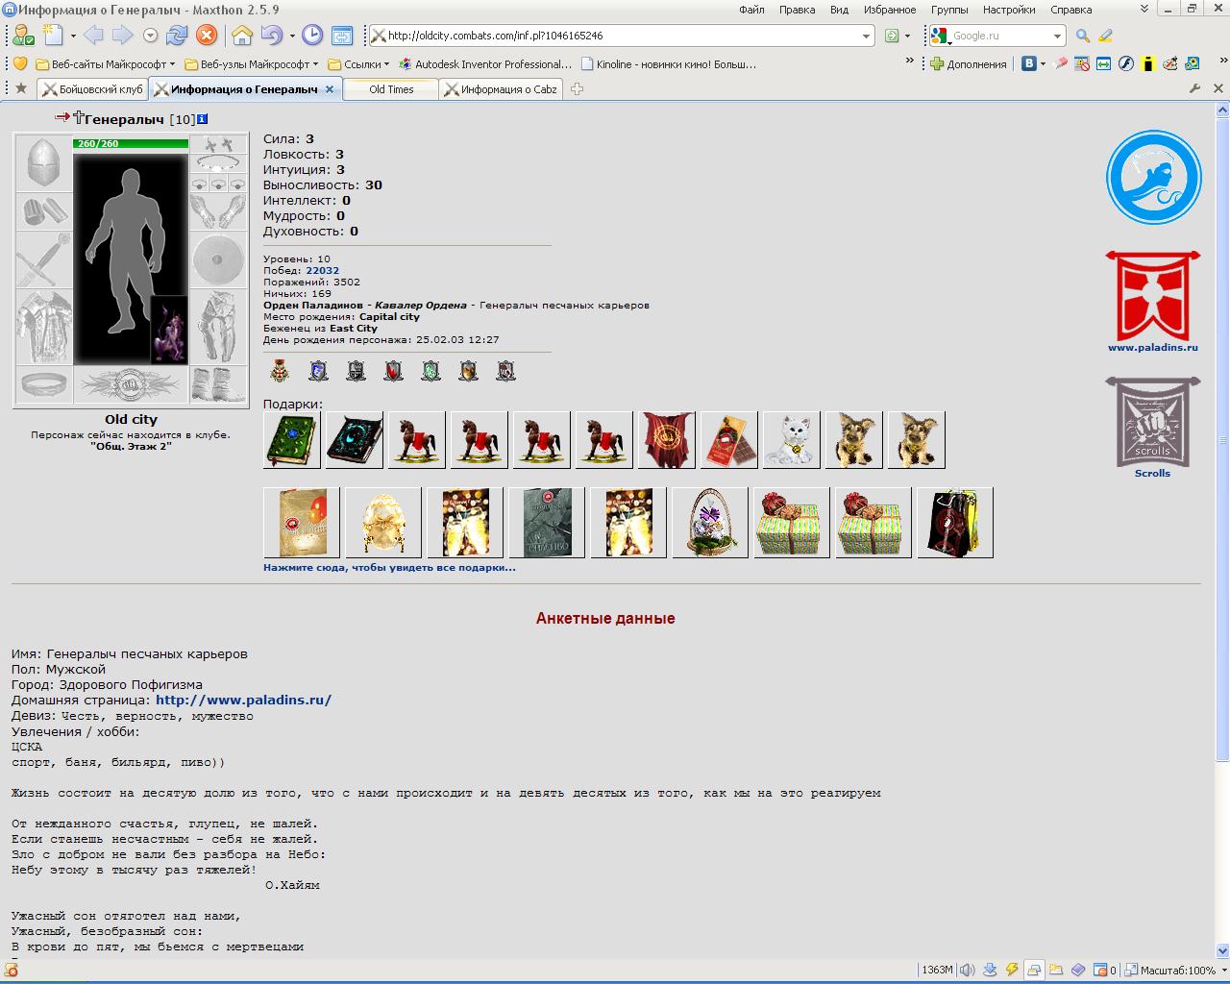1230x984 pixels.
Task: Click the Forward navigation arrow
Action: (123, 36)
